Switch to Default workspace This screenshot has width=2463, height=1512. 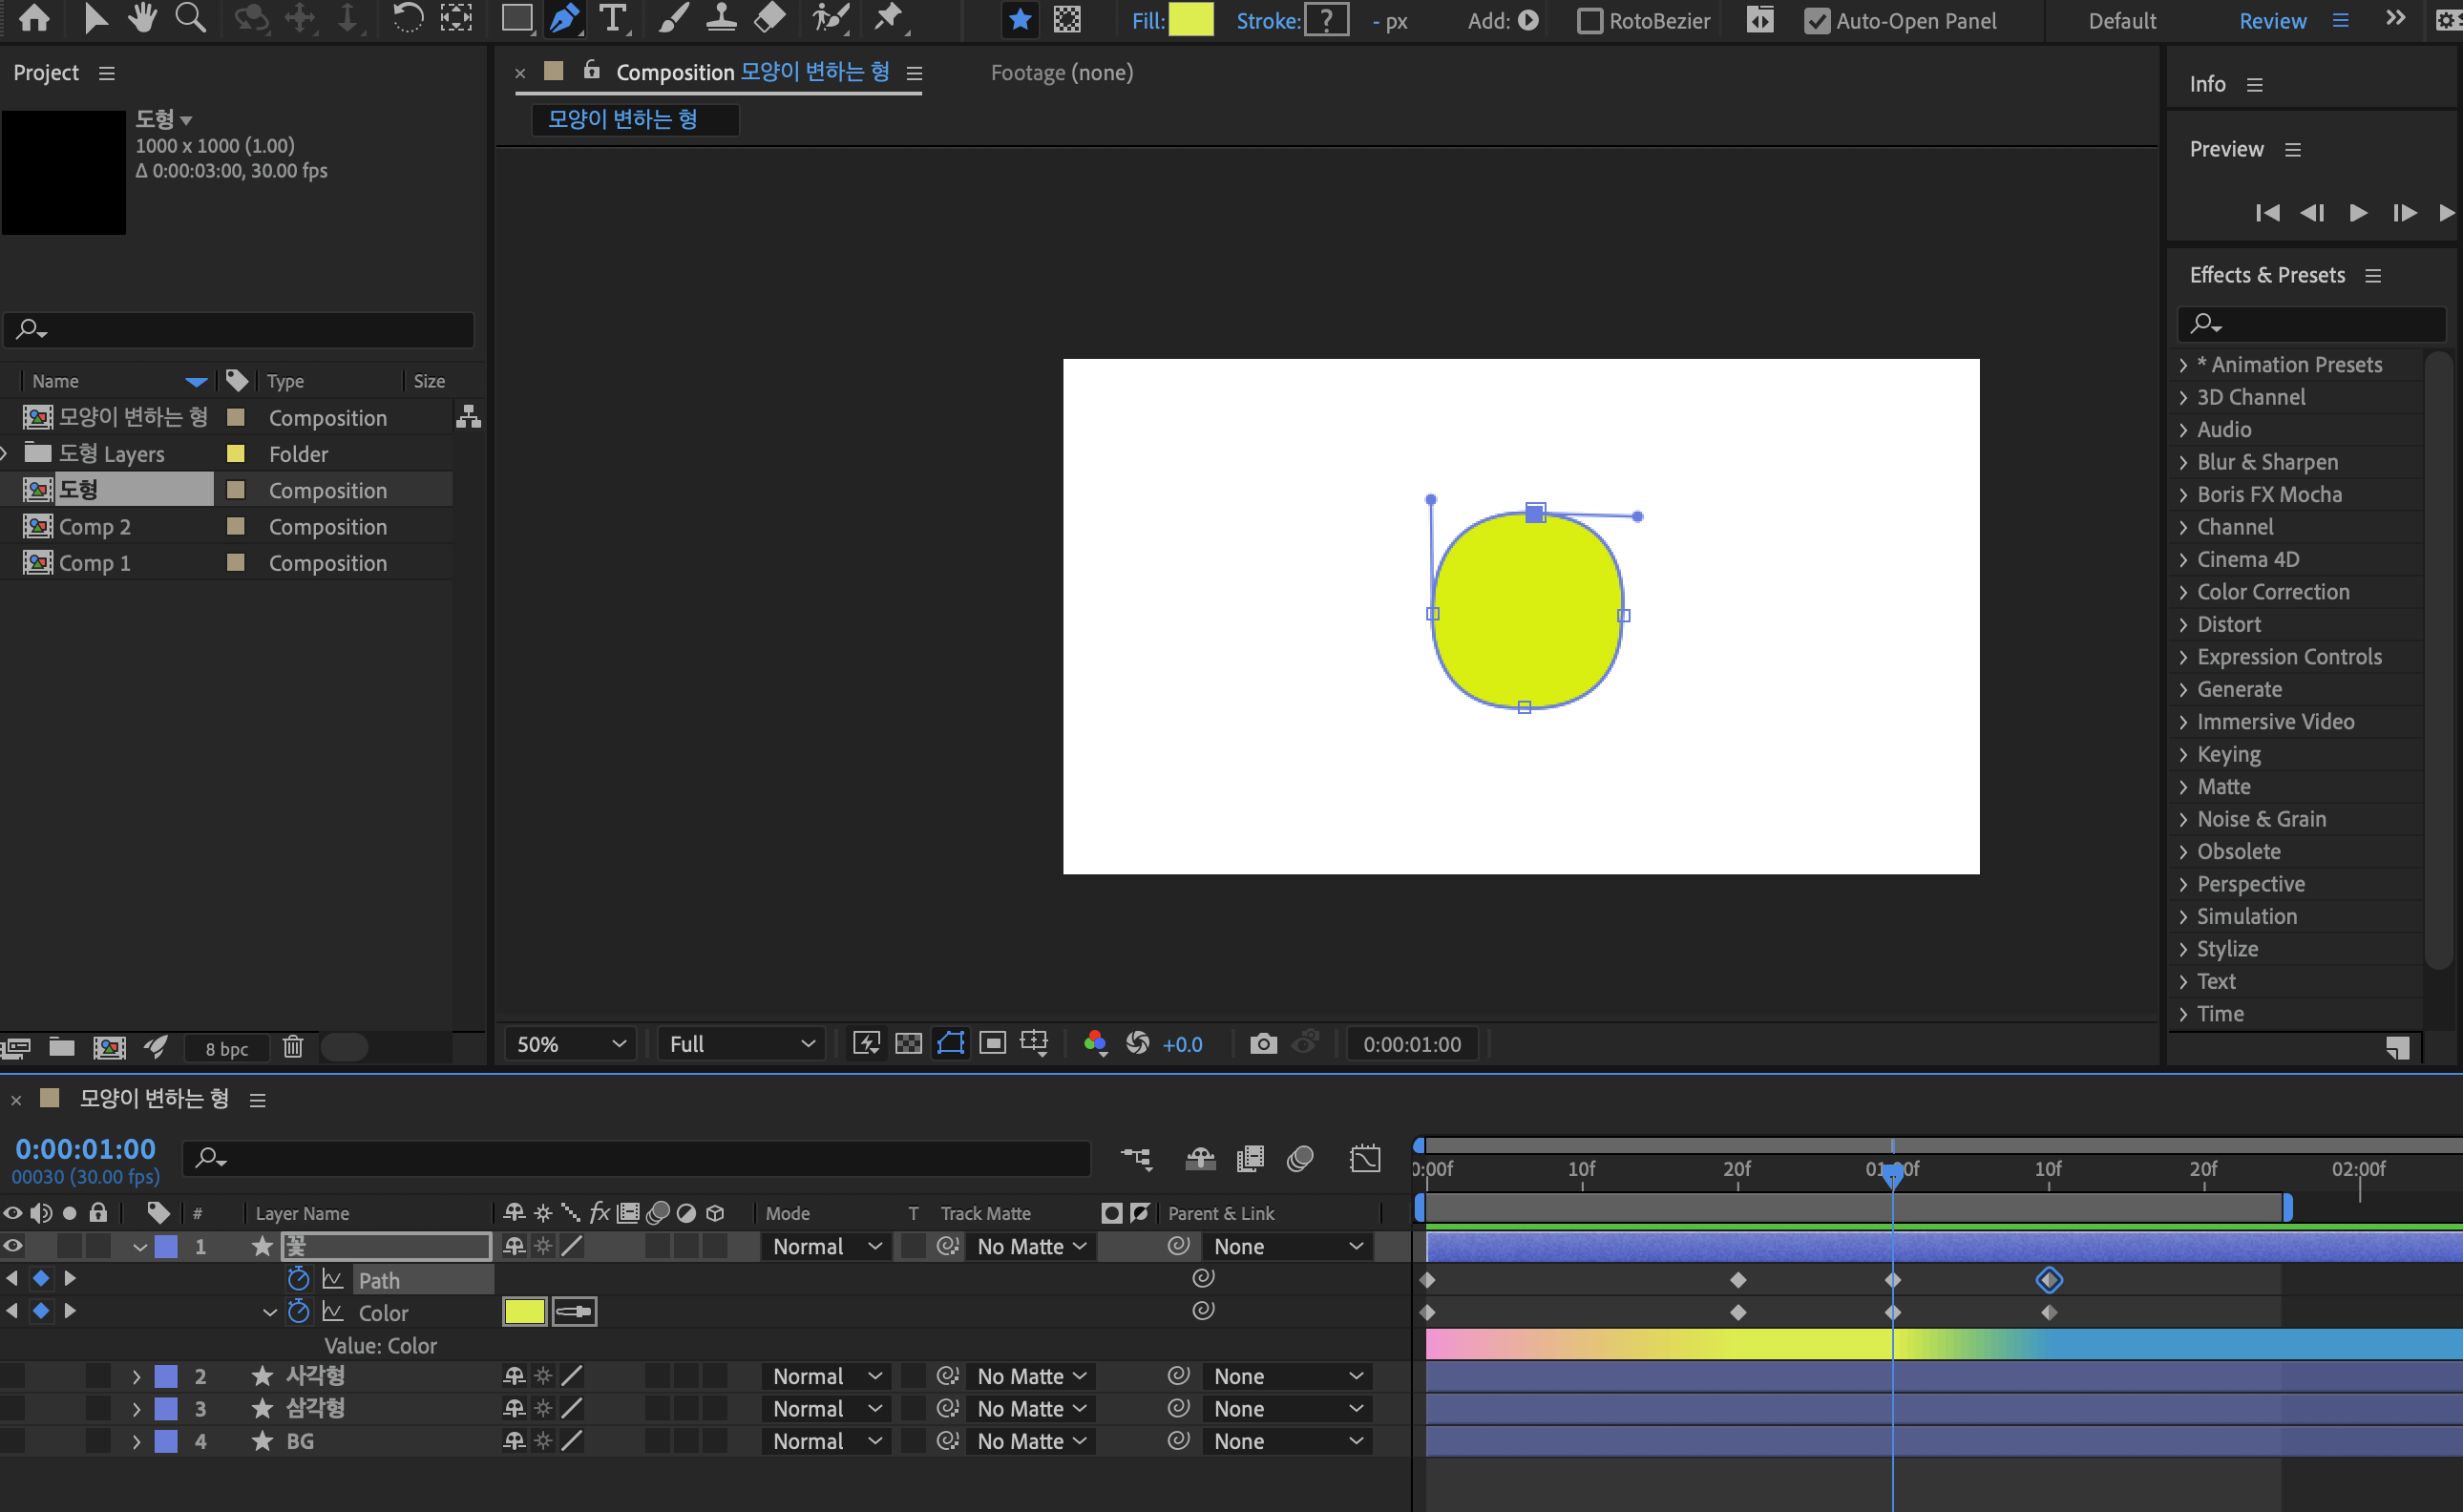pos(2122,21)
